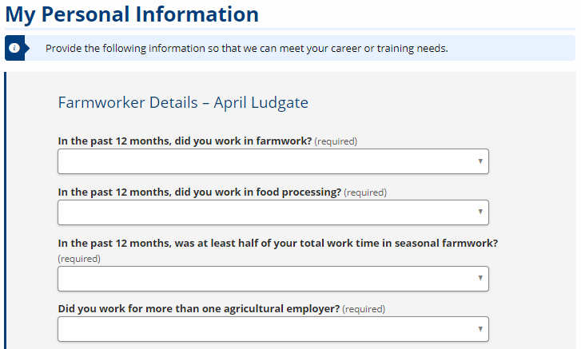
Task: Click the My Personal Information page heading
Action: (132, 15)
